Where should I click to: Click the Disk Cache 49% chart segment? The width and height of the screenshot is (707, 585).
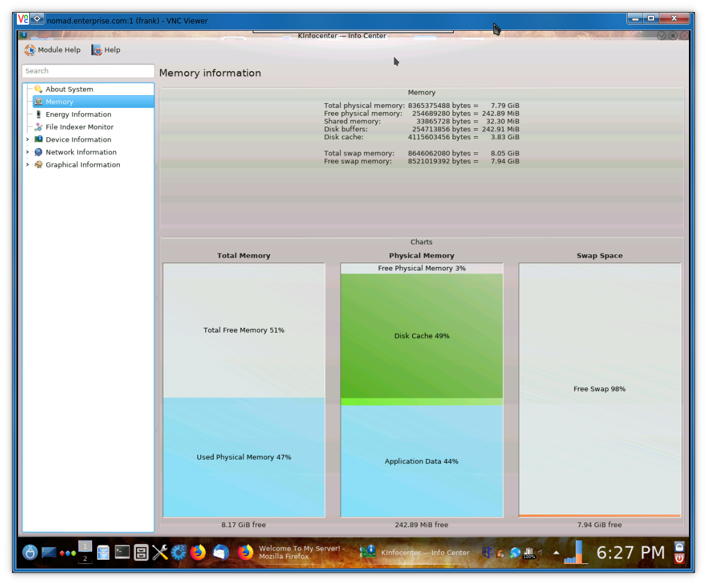[422, 336]
